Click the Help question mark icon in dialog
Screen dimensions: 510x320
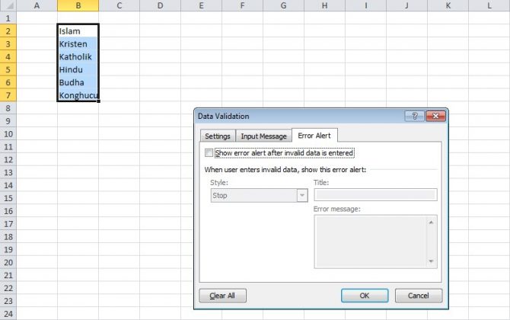[x=416, y=117]
